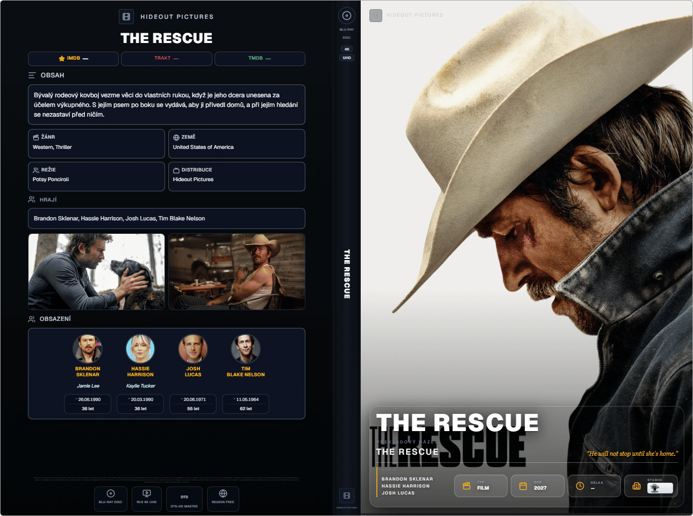Viewport: 693px width, 516px height.
Task: Click the film reel icon at the spine bottom
Action: click(347, 496)
